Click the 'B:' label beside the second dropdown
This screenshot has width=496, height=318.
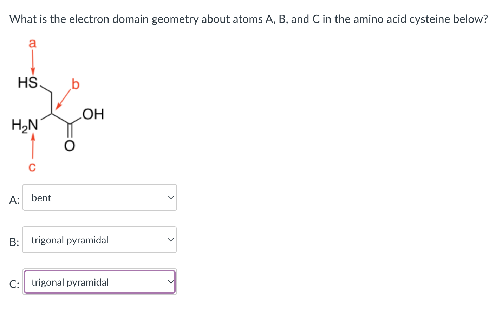pyautogui.click(x=14, y=242)
